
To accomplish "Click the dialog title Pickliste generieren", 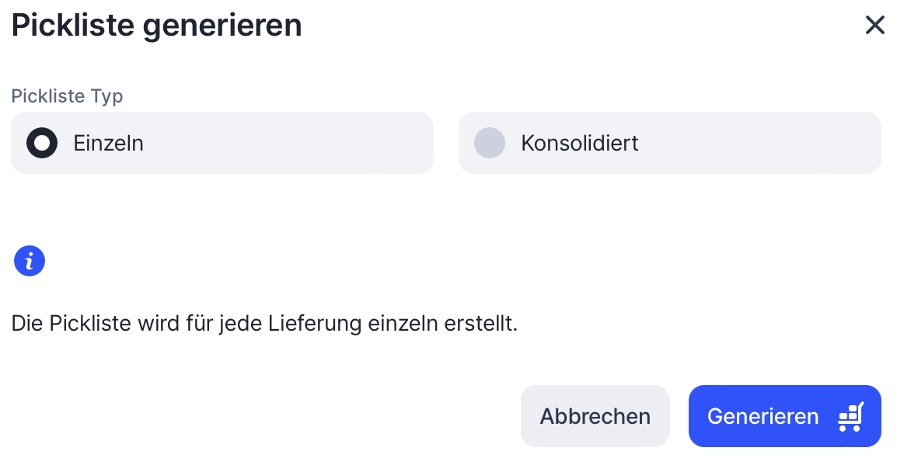I will point(156,26).
